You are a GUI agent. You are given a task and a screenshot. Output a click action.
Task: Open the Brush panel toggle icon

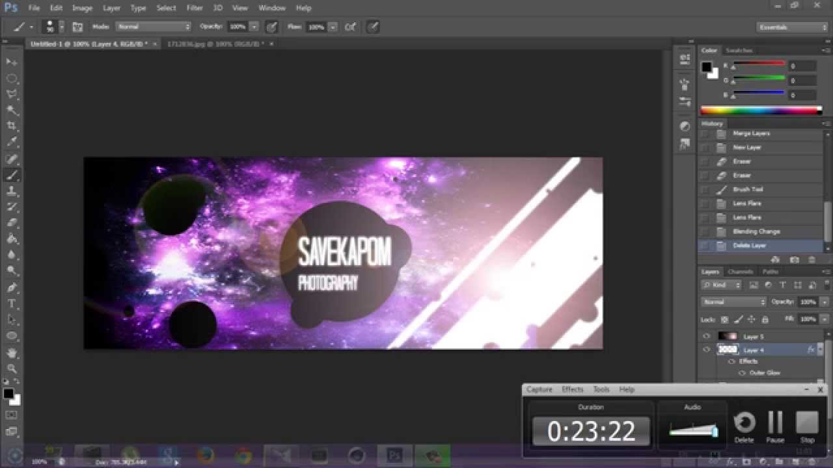coord(77,27)
